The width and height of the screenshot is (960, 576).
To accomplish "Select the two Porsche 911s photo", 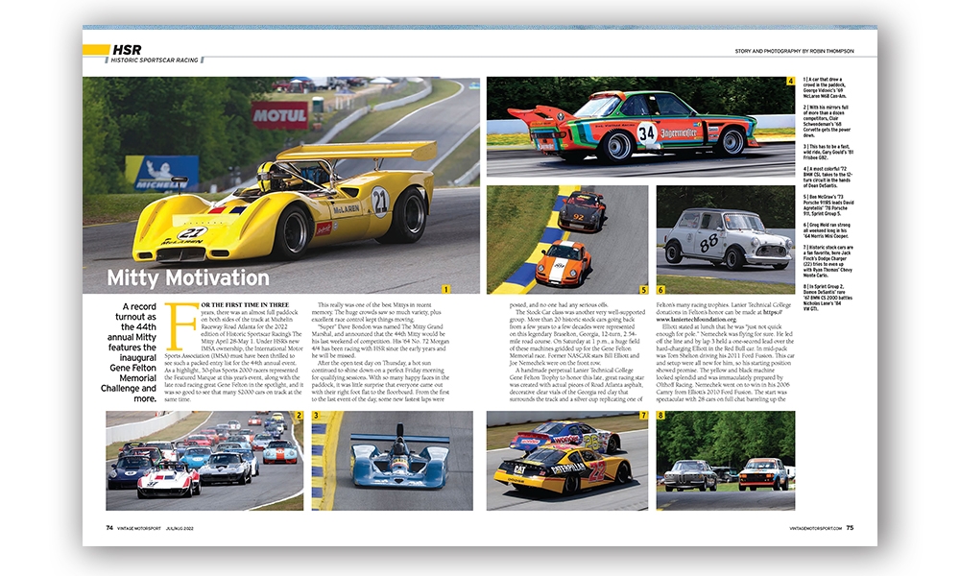I will [567, 240].
